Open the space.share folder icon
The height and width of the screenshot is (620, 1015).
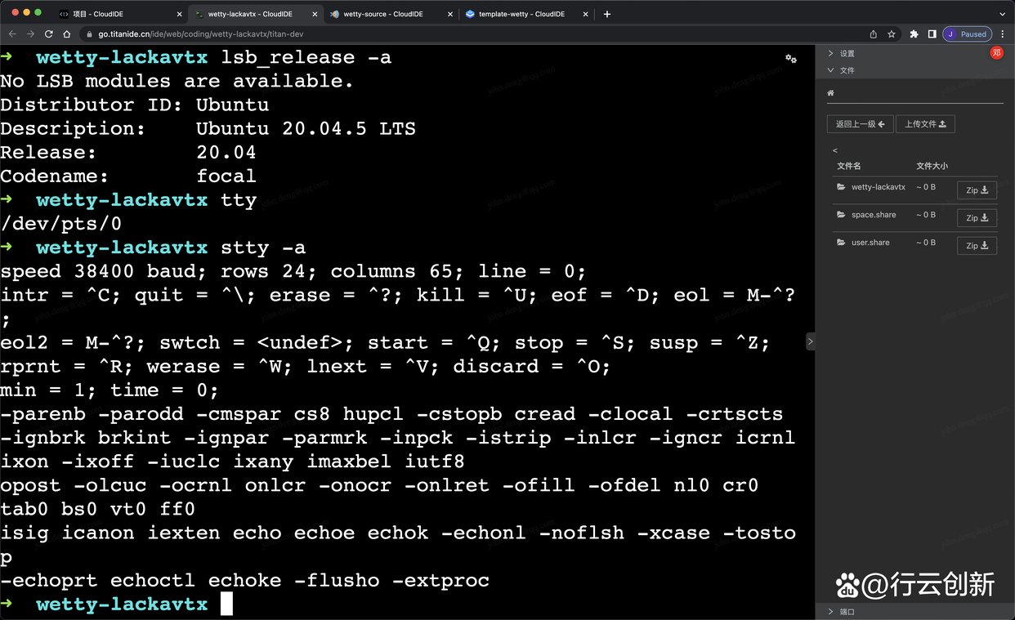click(x=840, y=214)
